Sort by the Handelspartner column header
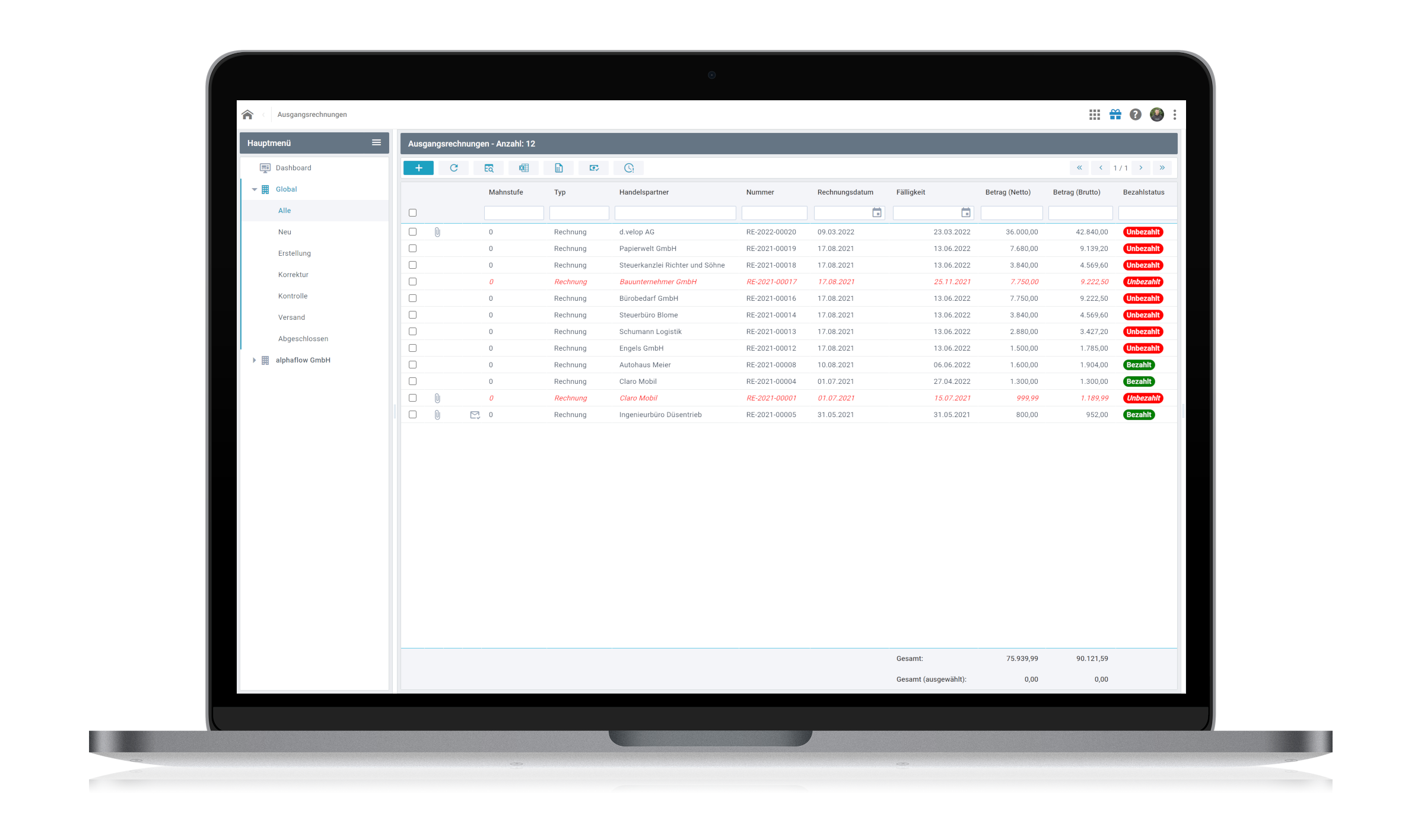 pyautogui.click(x=644, y=192)
